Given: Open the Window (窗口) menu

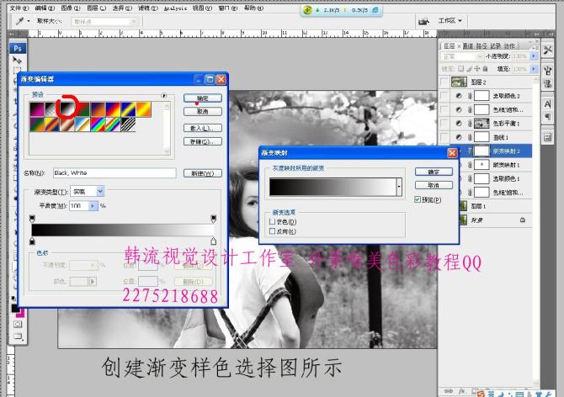Looking at the screenshot, I should coord(228,8).
